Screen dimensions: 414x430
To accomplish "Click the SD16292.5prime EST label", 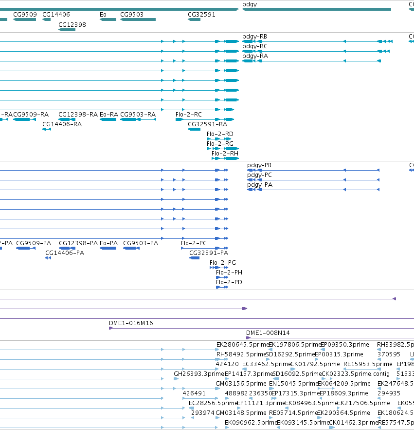I will 290,354.
